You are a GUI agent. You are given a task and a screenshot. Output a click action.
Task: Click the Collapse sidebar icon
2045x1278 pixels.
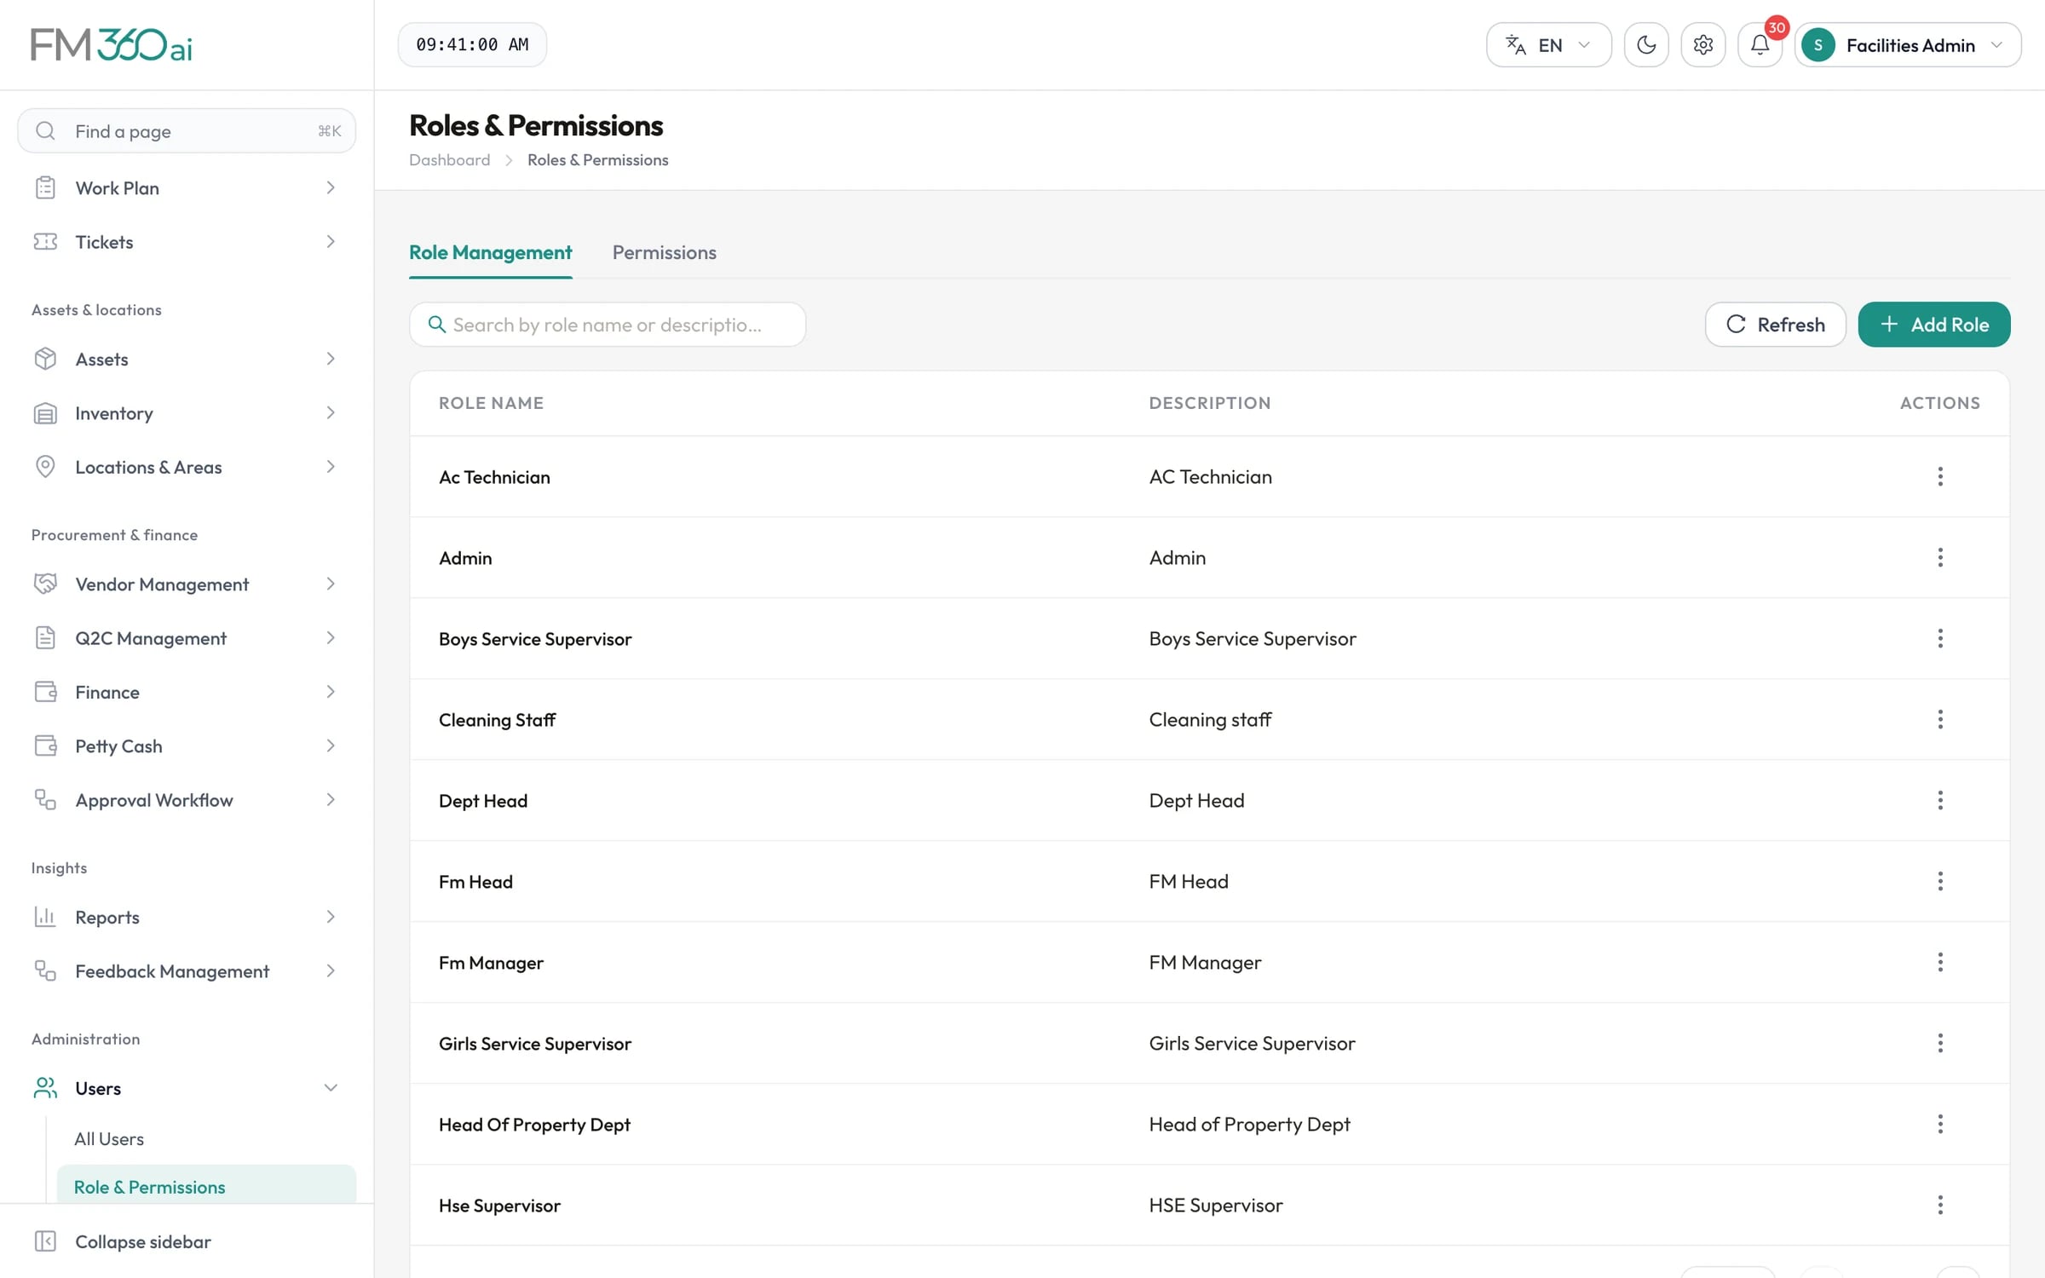(45, 1241)
